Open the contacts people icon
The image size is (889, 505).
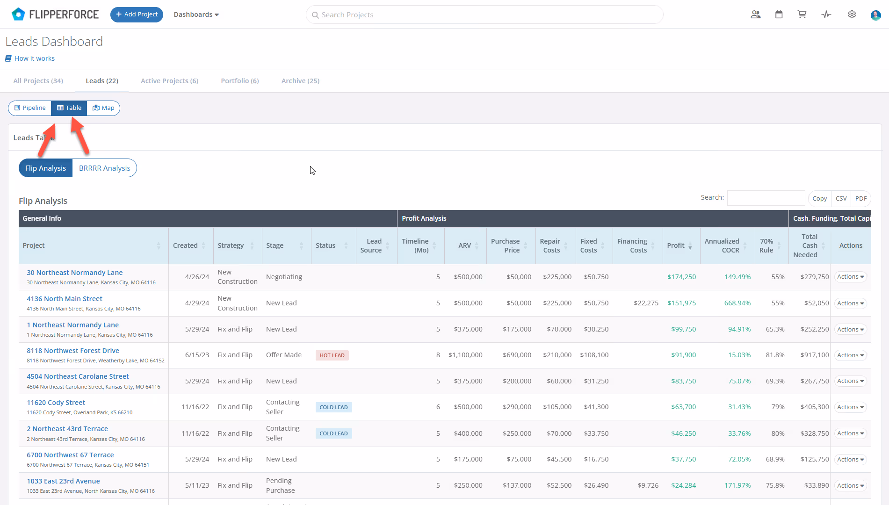(755, 14)
